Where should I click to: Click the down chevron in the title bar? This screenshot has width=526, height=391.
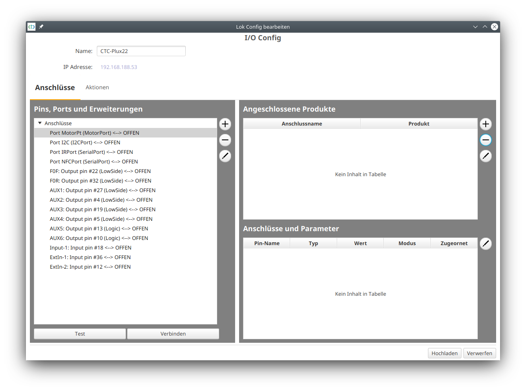click(475, 27)
